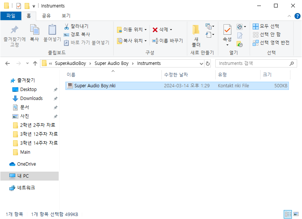The image size is (302, 219).
Task: Click SuperAudioBoy in the address path
Action: tap(71, 63)
